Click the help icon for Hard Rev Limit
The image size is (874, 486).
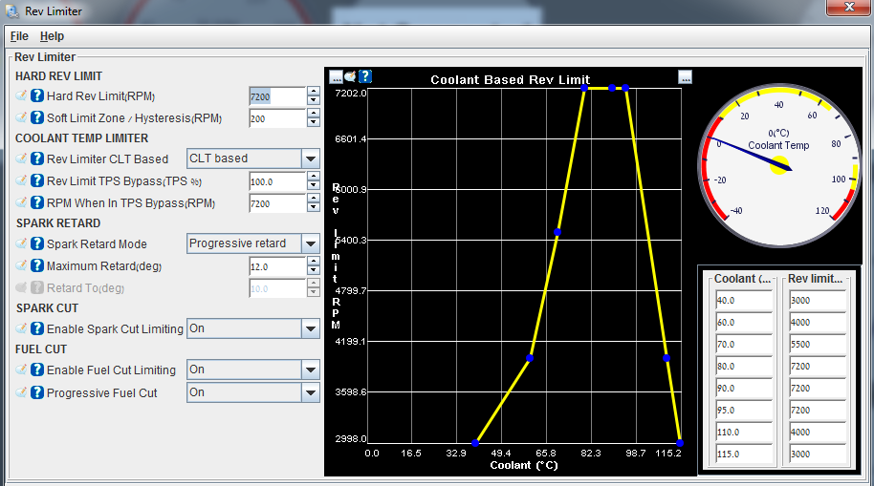coord(36,95)
